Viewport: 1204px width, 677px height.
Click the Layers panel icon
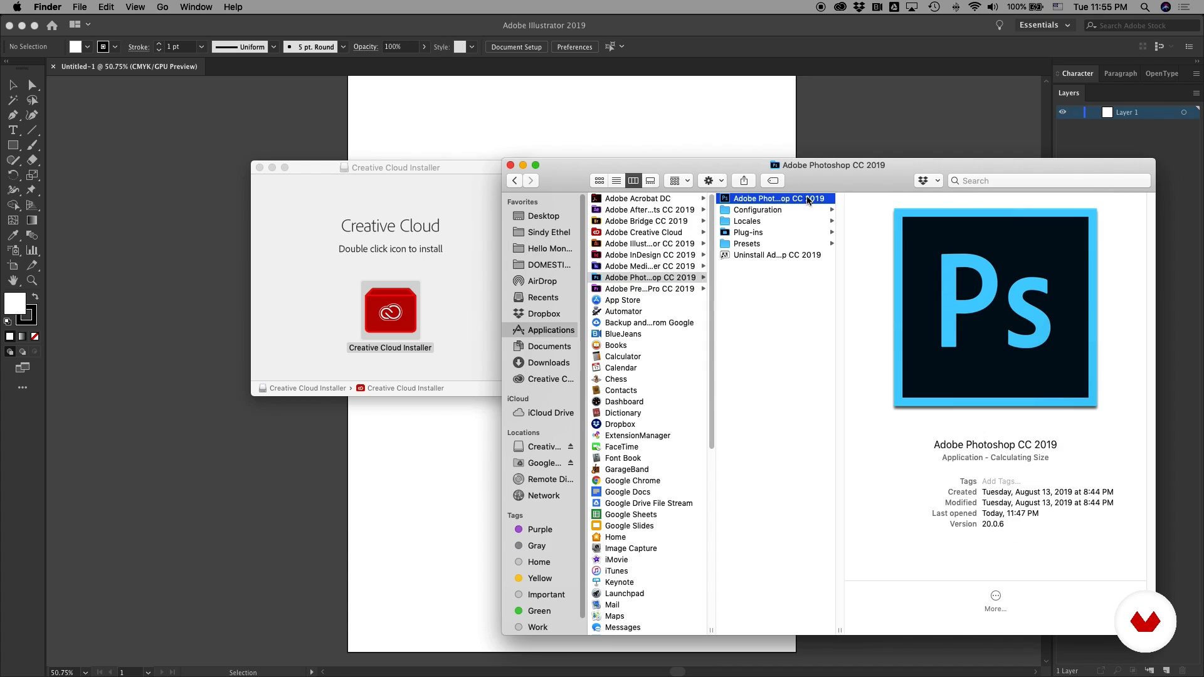(1069, 93)
